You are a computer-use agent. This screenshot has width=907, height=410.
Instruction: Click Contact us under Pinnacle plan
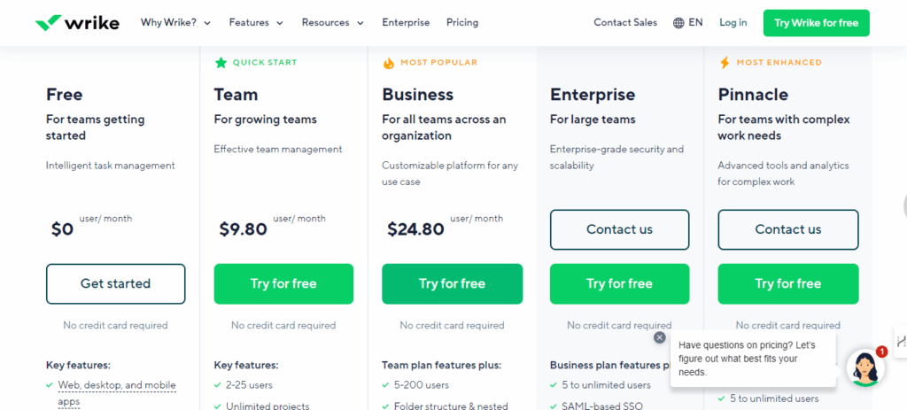(x=787, y=229)
